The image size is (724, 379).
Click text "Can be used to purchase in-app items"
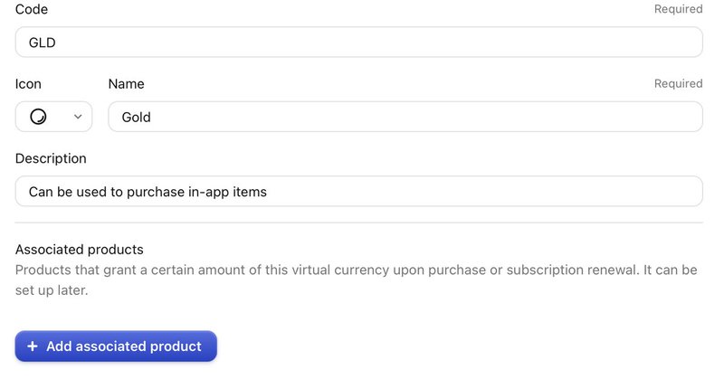(x=148, y=192)
